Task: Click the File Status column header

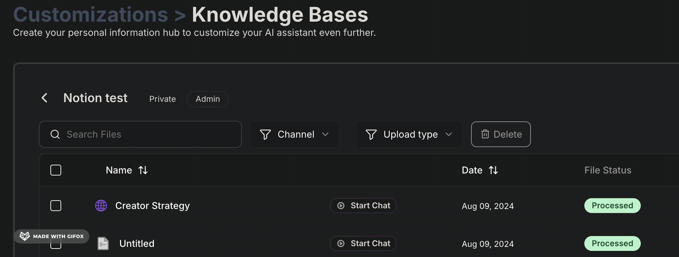Action: click(x=608, y=170)
